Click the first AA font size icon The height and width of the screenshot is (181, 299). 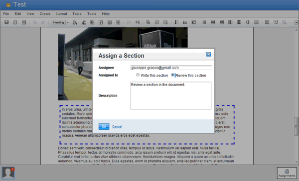75,22
